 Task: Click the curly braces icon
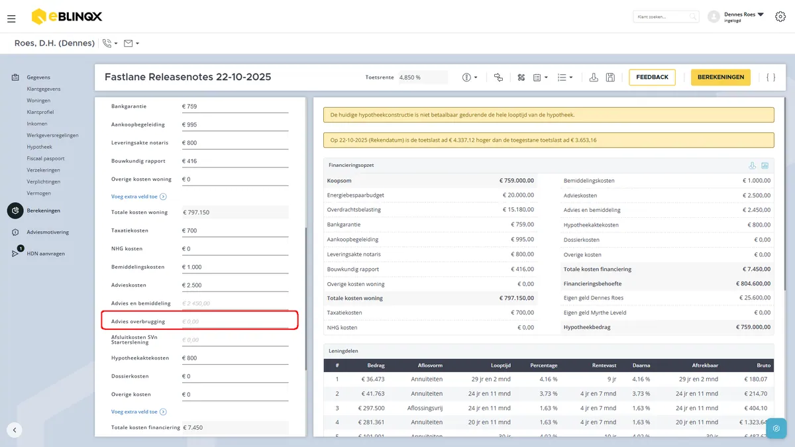coord(770,77)
